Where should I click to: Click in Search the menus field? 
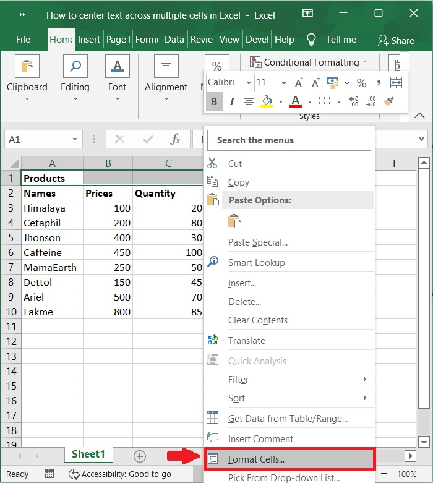pos(289,140)
